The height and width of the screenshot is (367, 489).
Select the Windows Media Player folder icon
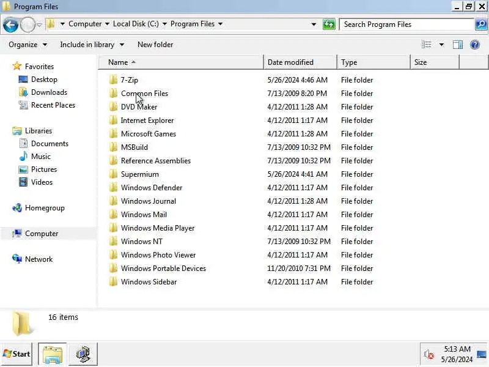point(113,228)
